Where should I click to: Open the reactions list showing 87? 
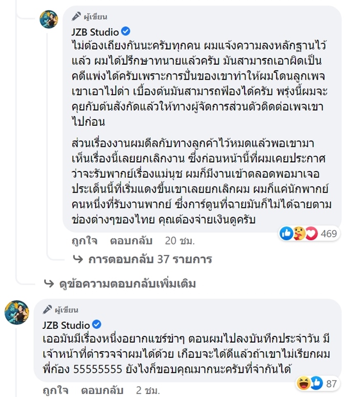point(331,383)
